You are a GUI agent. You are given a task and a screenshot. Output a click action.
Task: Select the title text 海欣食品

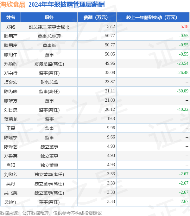point(13,4)
